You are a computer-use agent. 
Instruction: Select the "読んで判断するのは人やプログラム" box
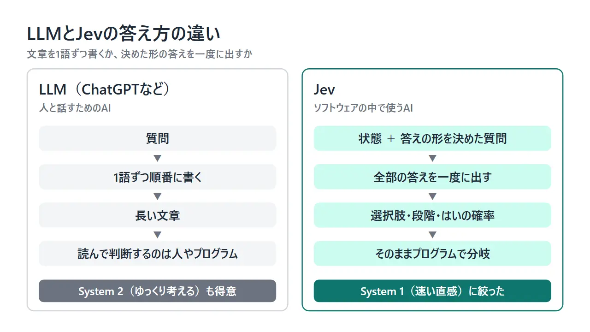click(x=157, y=253)
